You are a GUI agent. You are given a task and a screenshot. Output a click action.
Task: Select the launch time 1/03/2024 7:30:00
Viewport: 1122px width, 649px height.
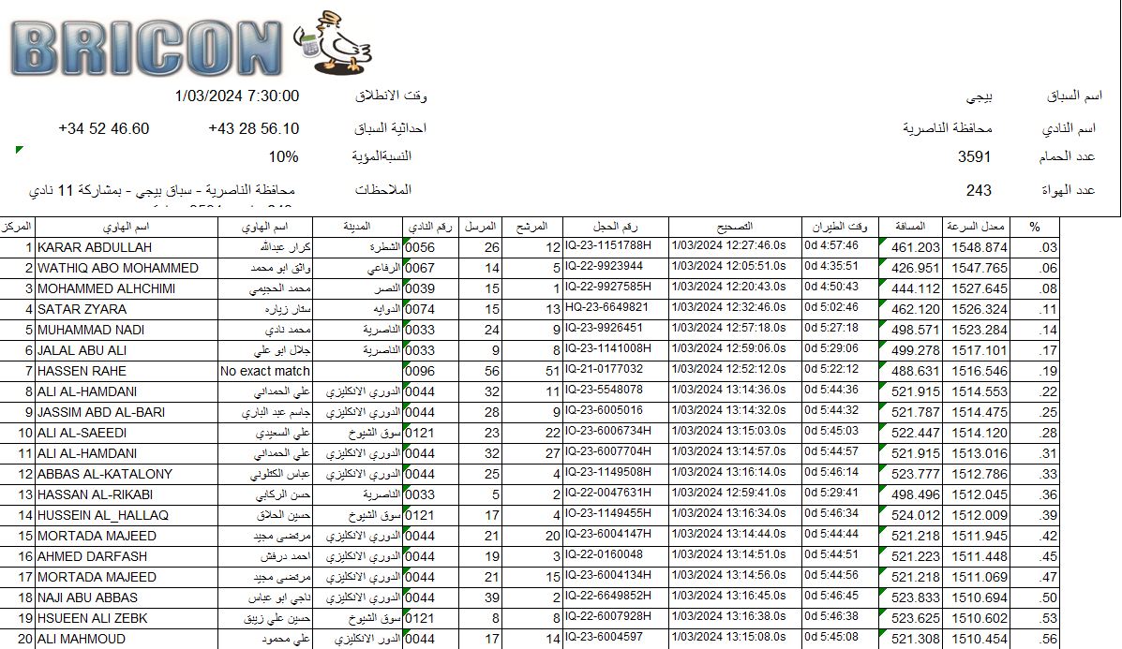[x=237, y=96]
